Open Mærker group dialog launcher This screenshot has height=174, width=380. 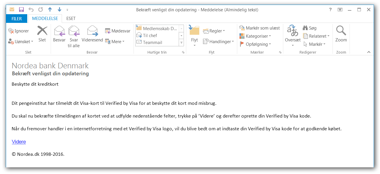pyautogui.click(x=280, y=52)
